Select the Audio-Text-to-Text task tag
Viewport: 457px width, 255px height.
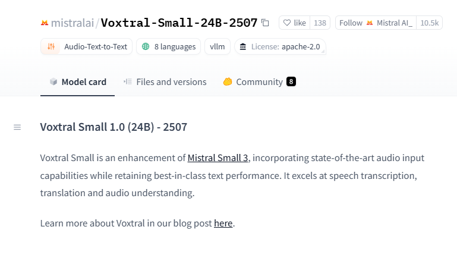(87, 46)
